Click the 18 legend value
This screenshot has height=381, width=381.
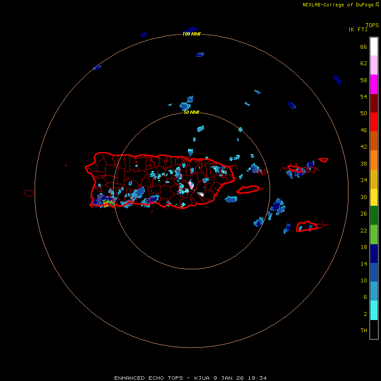(x=364, y=247)
